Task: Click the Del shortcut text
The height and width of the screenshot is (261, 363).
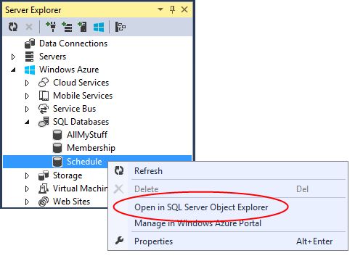Action: (302, 189)
